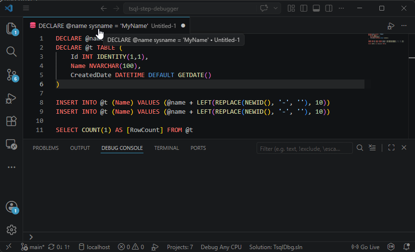Viewport: 415px width, 252px height.
Task: Focus the debug console input prompt
Action: point(219,237)
